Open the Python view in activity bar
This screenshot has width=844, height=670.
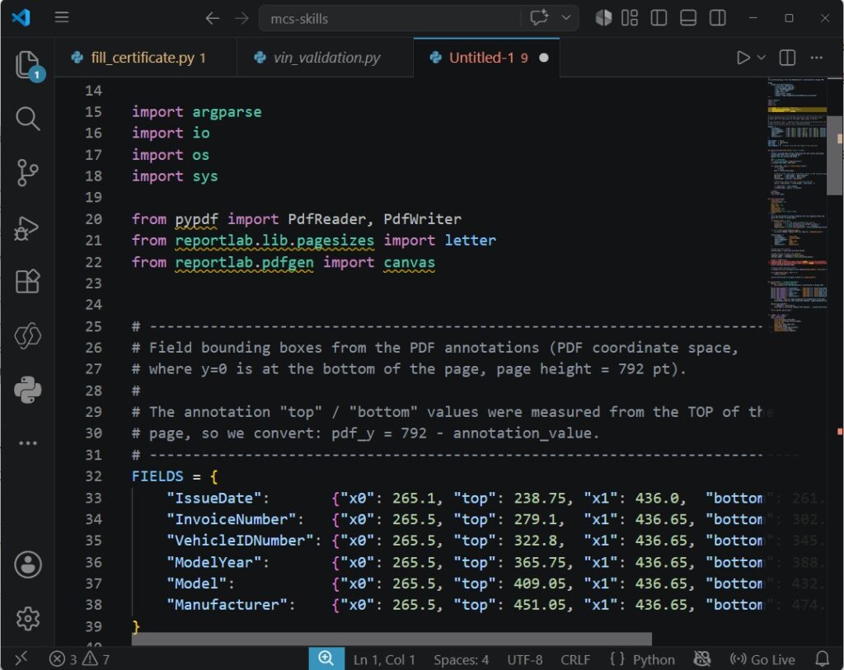coord(27,389)
